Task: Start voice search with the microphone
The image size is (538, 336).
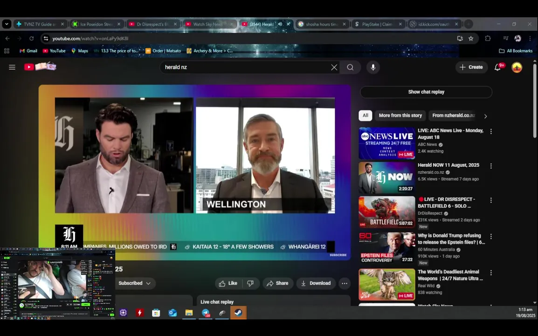Action: coord(373,67)
